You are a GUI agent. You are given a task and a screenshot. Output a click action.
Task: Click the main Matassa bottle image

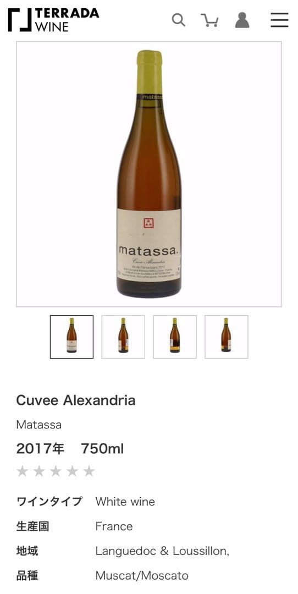pyautogui.click(x=149, y=174)
